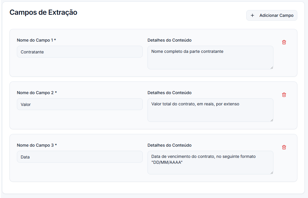Grab the resize handle of the Contratante details textarea

tap(271, 67)
